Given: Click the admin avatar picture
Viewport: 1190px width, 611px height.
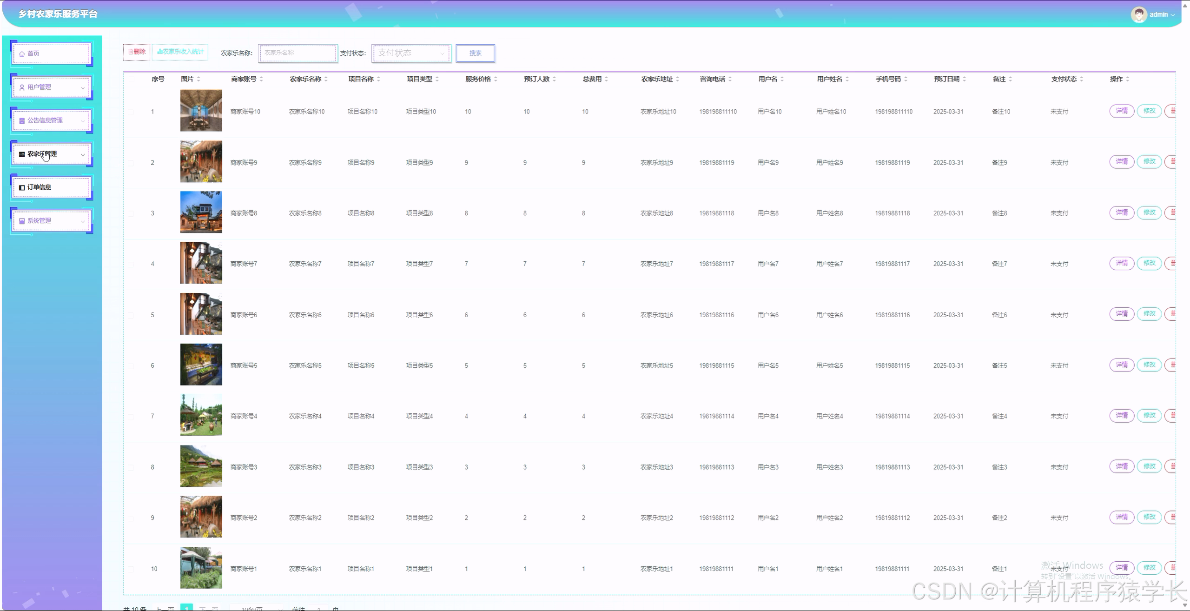Looking at the screenshot, I should (1138, 15).
